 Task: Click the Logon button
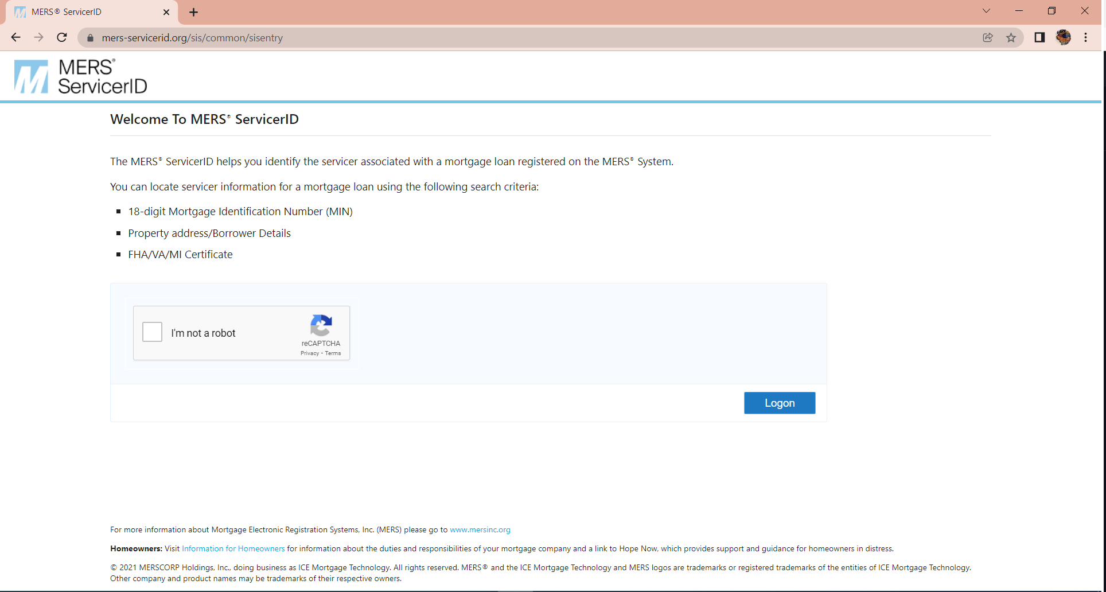point(779,403)
